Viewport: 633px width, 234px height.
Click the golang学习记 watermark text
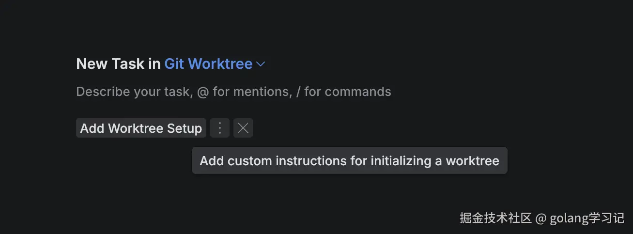coord(587,218)
